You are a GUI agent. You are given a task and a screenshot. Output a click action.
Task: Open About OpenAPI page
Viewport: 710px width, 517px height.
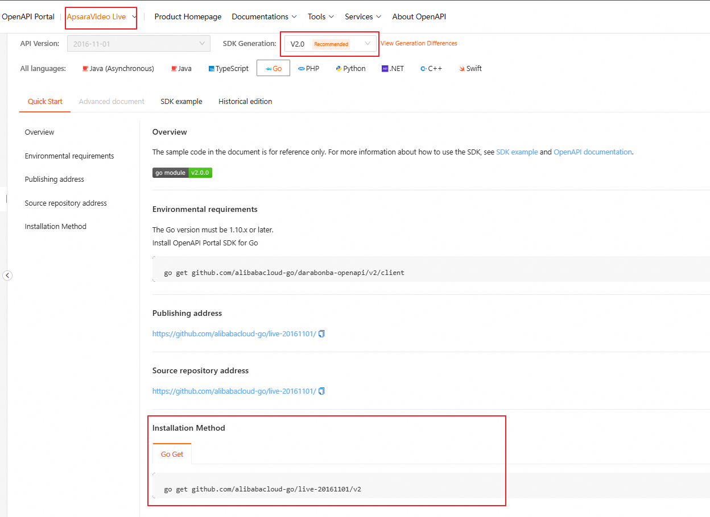coord(419,16)
